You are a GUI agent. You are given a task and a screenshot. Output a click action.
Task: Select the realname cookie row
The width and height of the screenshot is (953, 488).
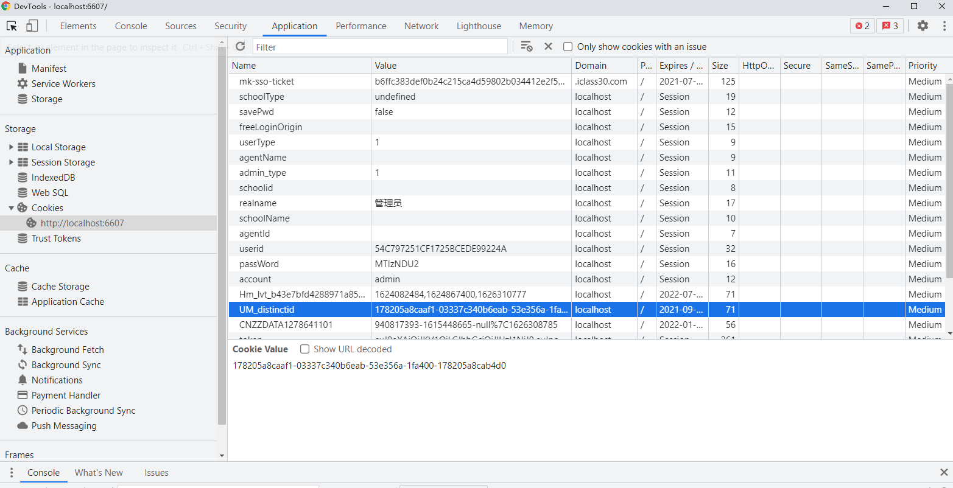(x=587, y=203)
